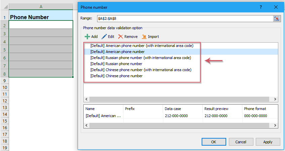
Task: Remove the selected phone format
Action: pyautogui.click(x=128, y=37)
